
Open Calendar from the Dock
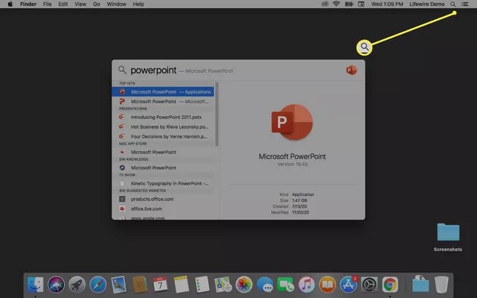[x=160, y=285]
